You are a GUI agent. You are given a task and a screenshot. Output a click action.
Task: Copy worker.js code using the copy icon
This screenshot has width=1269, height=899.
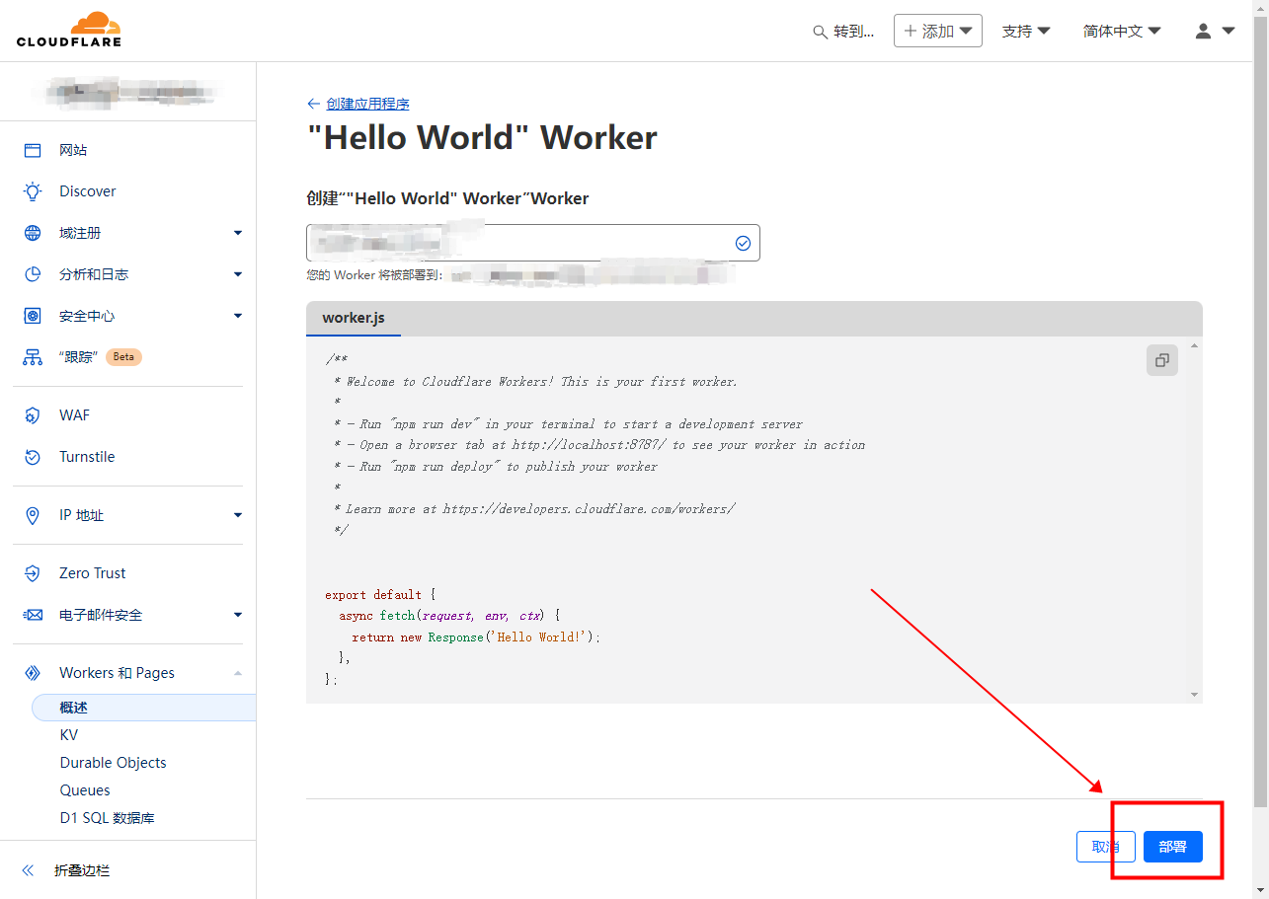pyautogui.click(x=1162, y=360)
